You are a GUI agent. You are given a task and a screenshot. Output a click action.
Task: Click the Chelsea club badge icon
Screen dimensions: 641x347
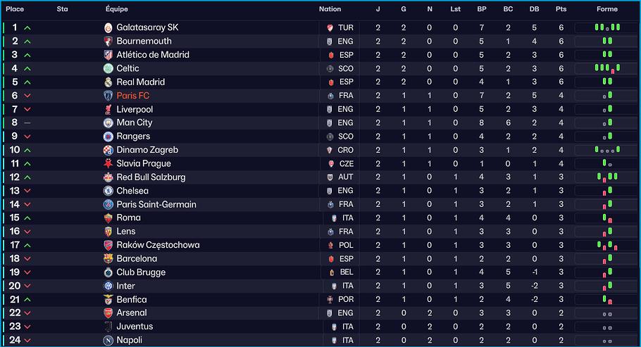tap(108, 191)
